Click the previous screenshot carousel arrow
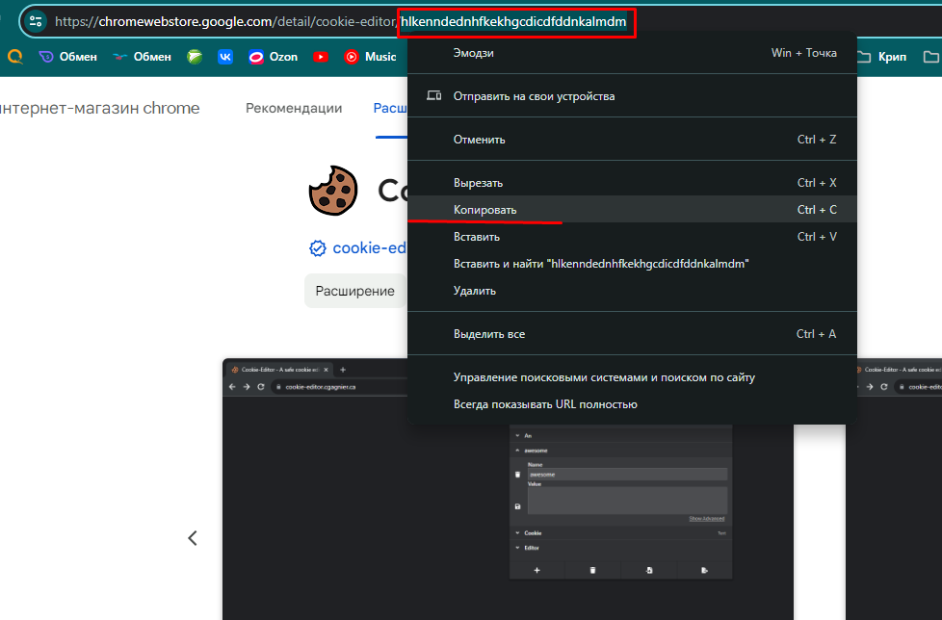 pyautogui.click(x=192, y=538)
